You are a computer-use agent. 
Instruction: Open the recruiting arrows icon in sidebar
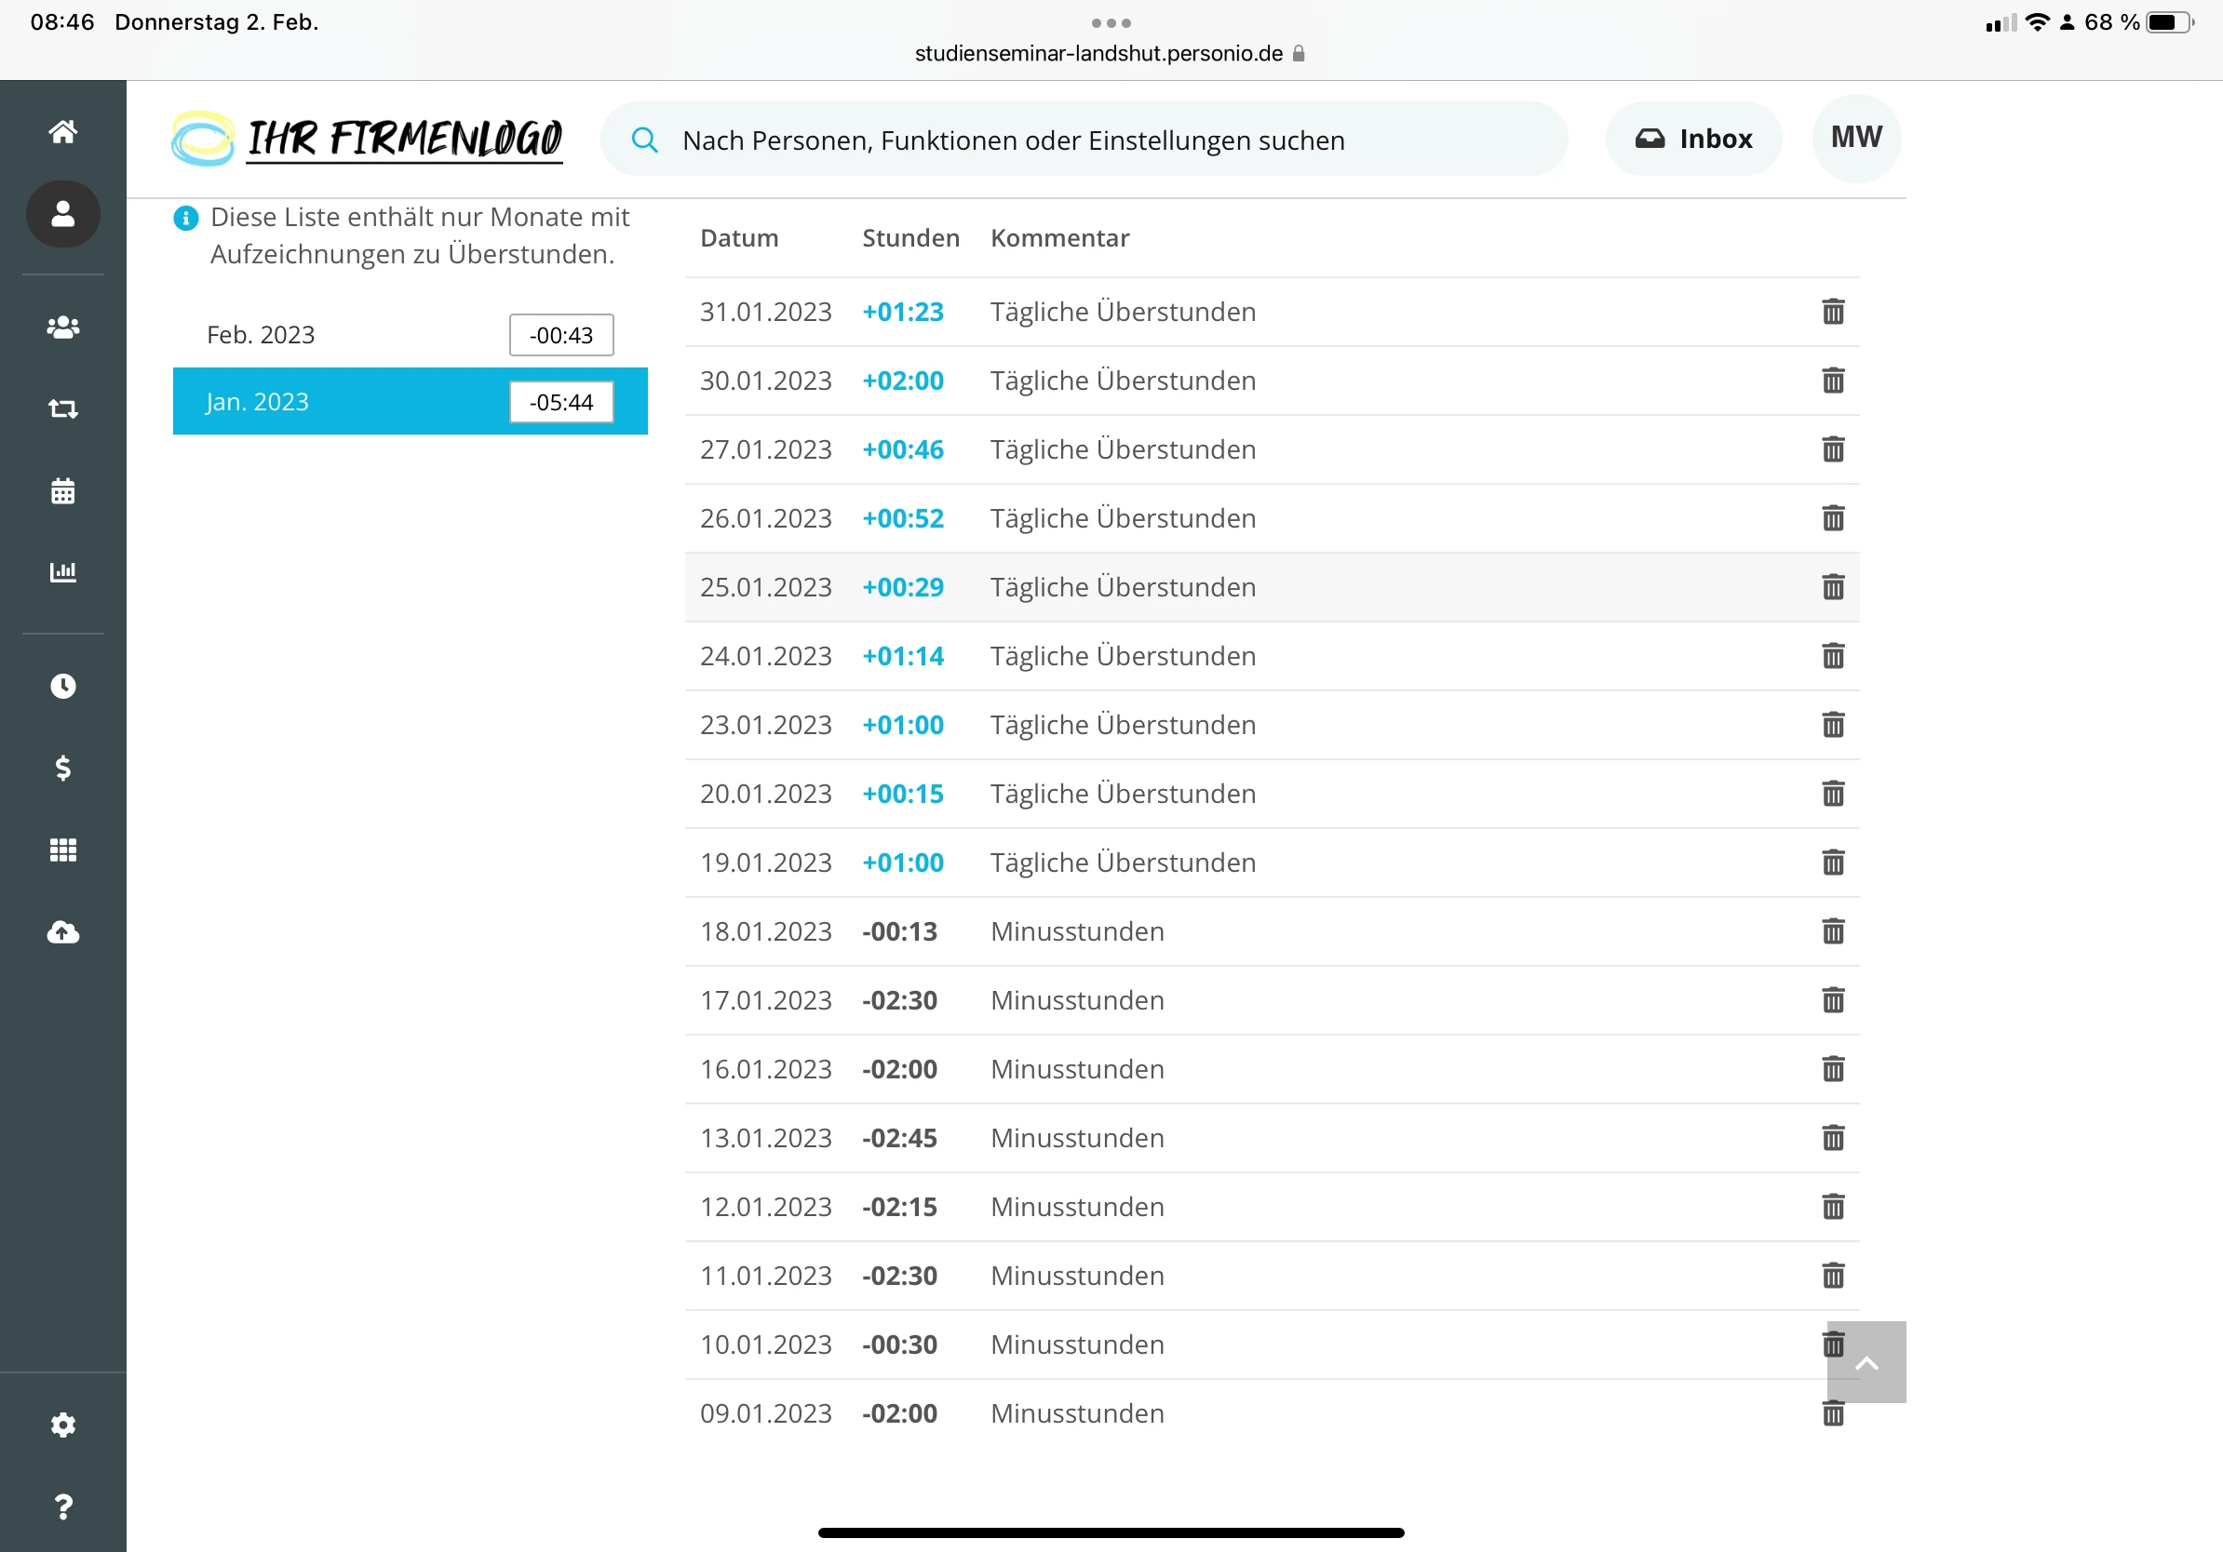click(x=63, y=409)
